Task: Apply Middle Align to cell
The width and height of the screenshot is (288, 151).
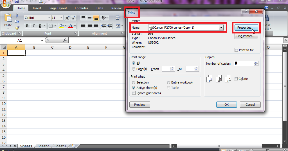Action: coord(90,18)
